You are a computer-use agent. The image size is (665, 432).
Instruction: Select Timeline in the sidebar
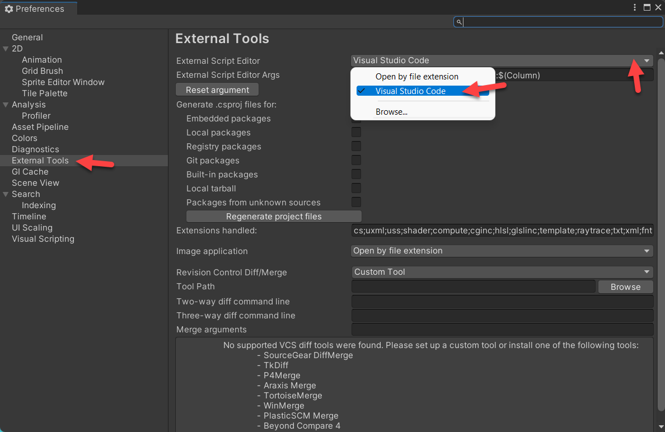pos(29,217)
